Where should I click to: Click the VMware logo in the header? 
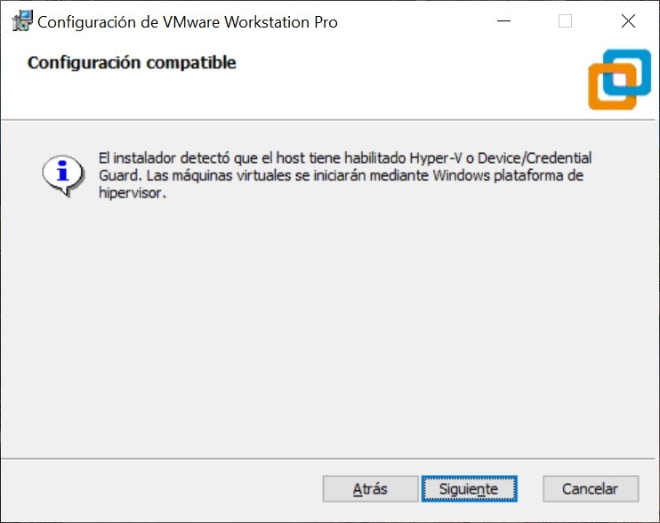pos(619,79)
